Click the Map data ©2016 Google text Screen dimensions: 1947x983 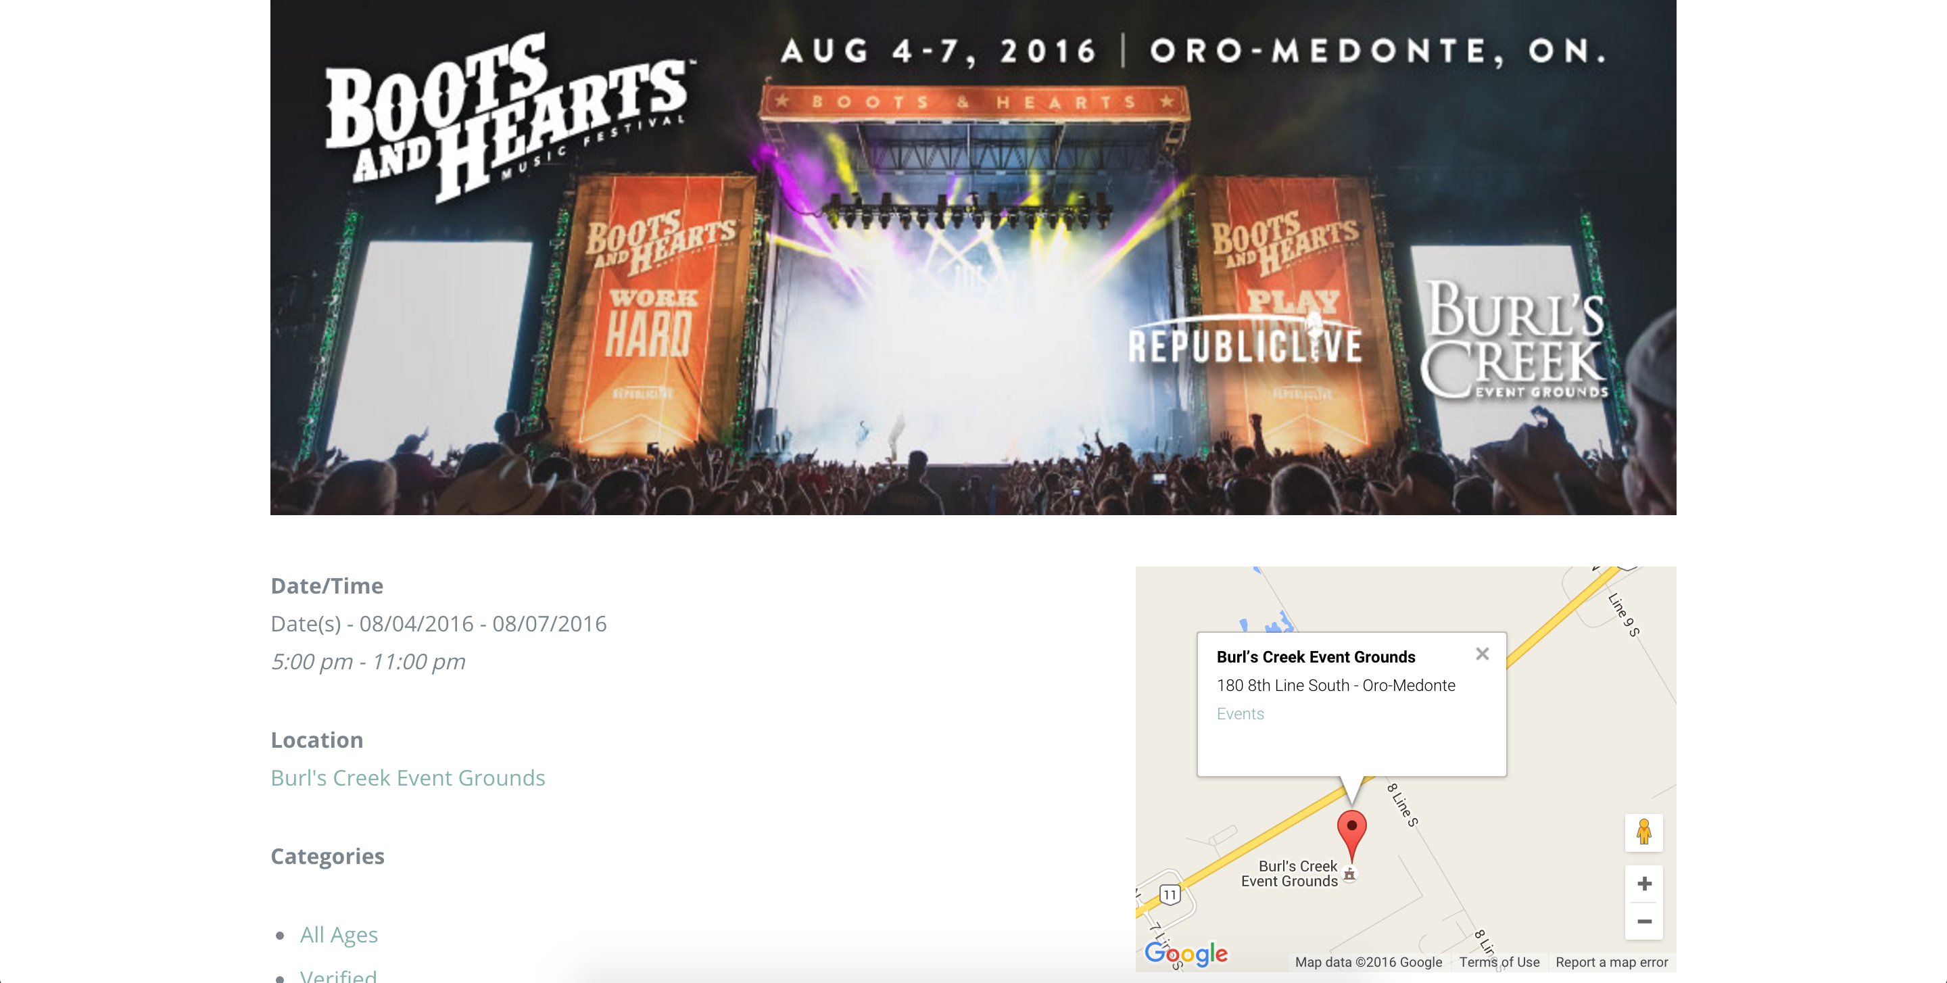[x=1368, y=962]
